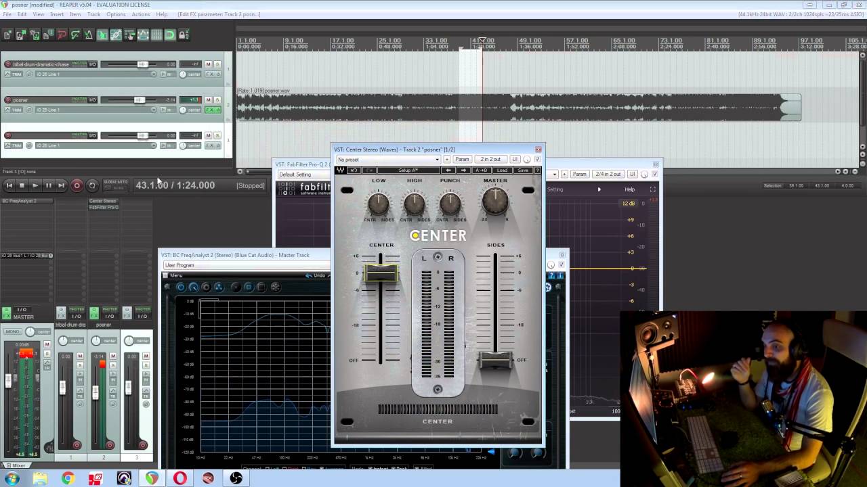The image size is (867, 487).
Task: Click the Redo icon in REAPER's toolbar
Action: pyautogui.click(x=75, y=35)
